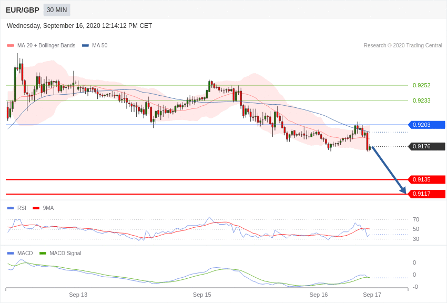Screen dimensions: 447x303
Task: Click the 0.9233 resistance level label
Action: coord(421,100)
